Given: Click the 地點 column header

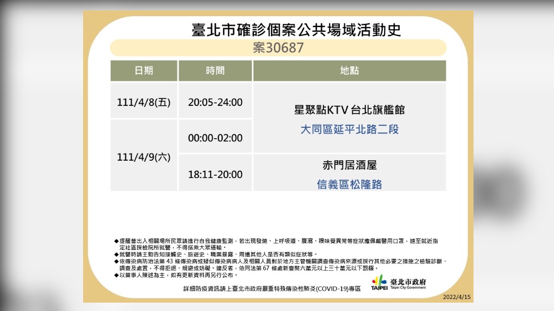Looking at the screenshot, I should click(x=350, y=70).
